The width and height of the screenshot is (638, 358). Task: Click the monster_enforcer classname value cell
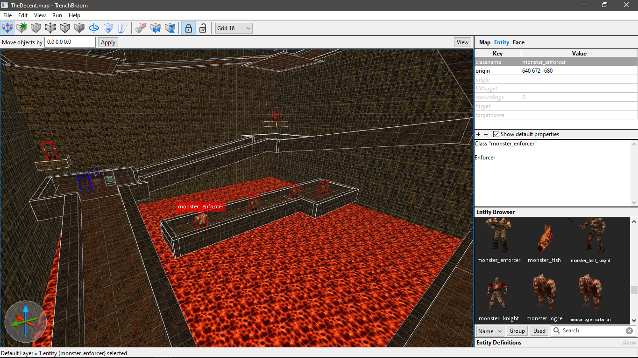pos(579,62)
